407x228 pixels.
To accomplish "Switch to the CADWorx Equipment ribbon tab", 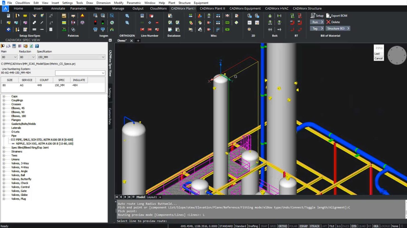I will click(x=245, y=8).
